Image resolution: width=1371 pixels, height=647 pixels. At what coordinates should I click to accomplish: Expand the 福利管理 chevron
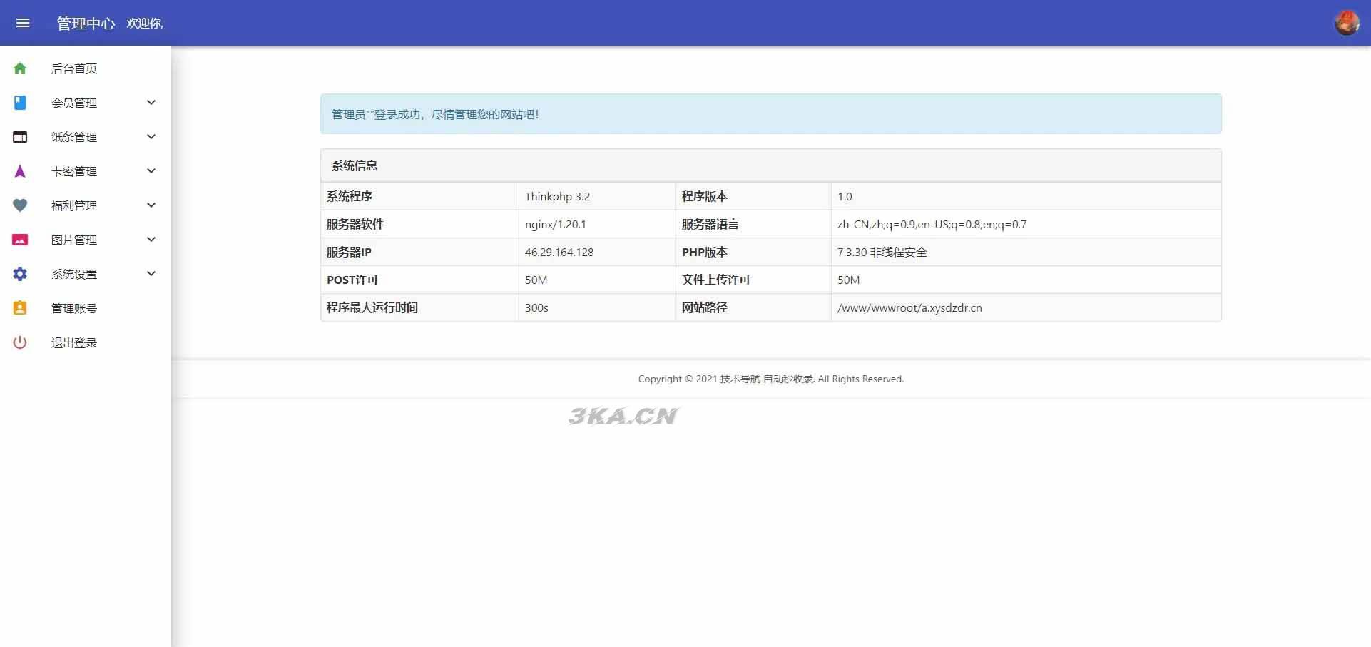click(x=151, y=205)
